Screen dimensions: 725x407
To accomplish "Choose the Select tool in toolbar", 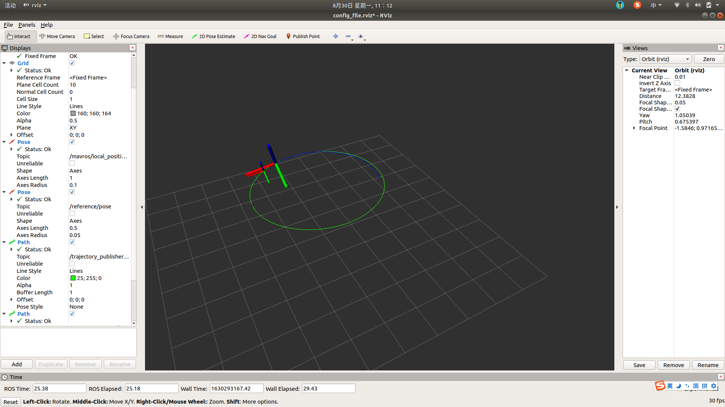I will pyautogui.click(x=94, y=36).
